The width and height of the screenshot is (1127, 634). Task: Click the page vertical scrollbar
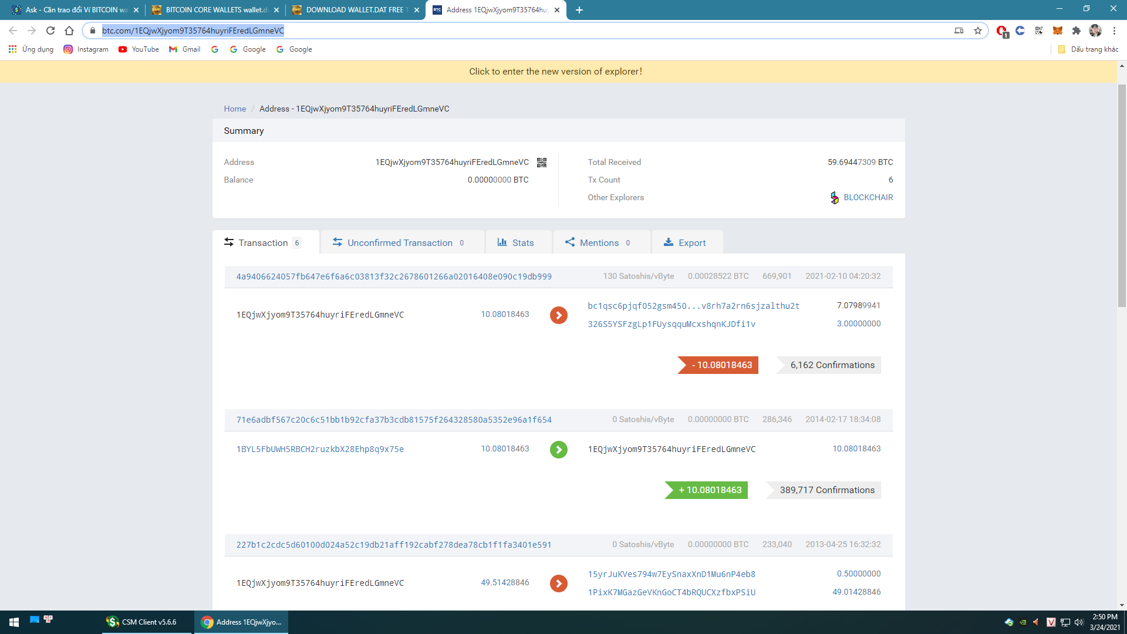(x=1122, y=194)
